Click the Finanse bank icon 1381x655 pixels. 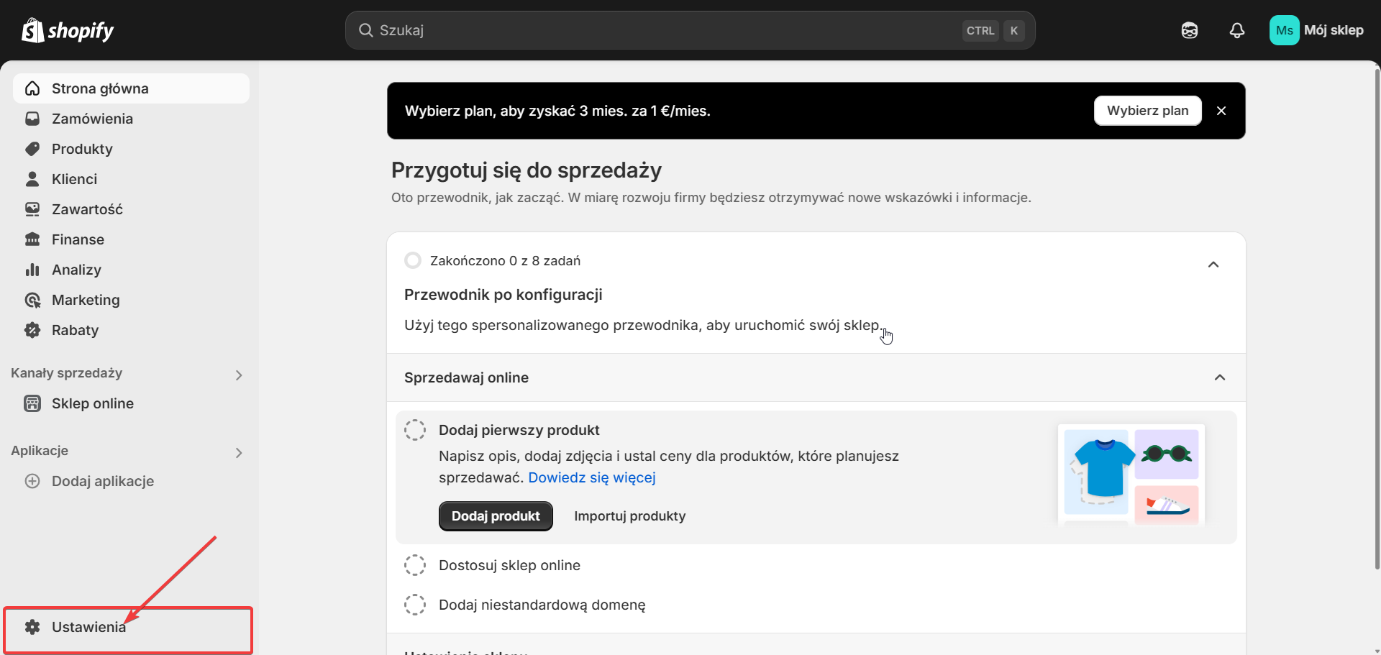[32, 239]
